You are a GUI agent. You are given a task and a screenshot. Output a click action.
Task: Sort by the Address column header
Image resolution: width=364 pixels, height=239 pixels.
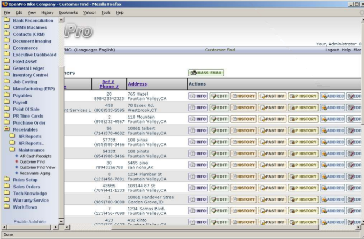pos(137,84)
